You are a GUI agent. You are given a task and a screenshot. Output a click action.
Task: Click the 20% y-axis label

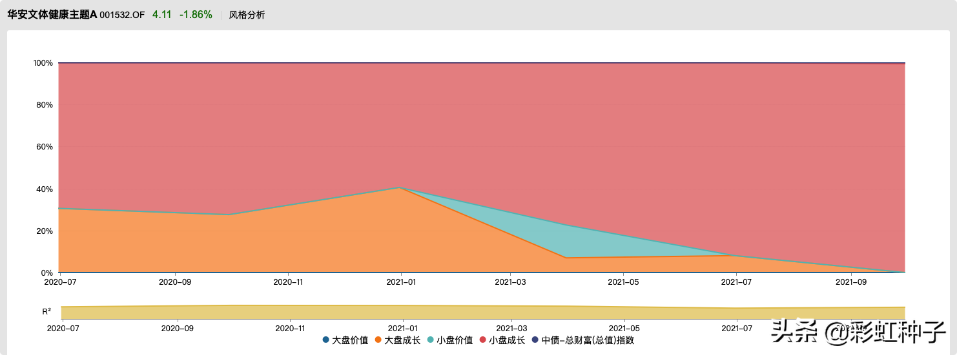45,231
